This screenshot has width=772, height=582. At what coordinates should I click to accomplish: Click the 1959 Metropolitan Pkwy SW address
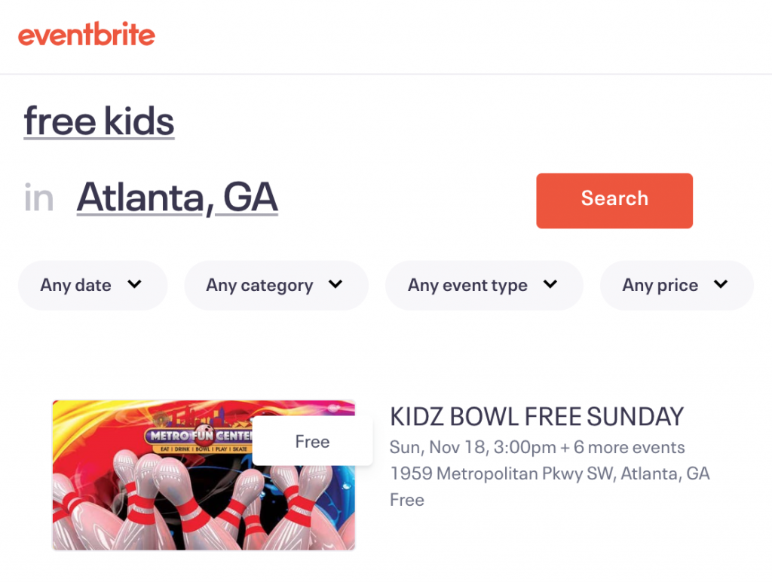click(550, 473)
